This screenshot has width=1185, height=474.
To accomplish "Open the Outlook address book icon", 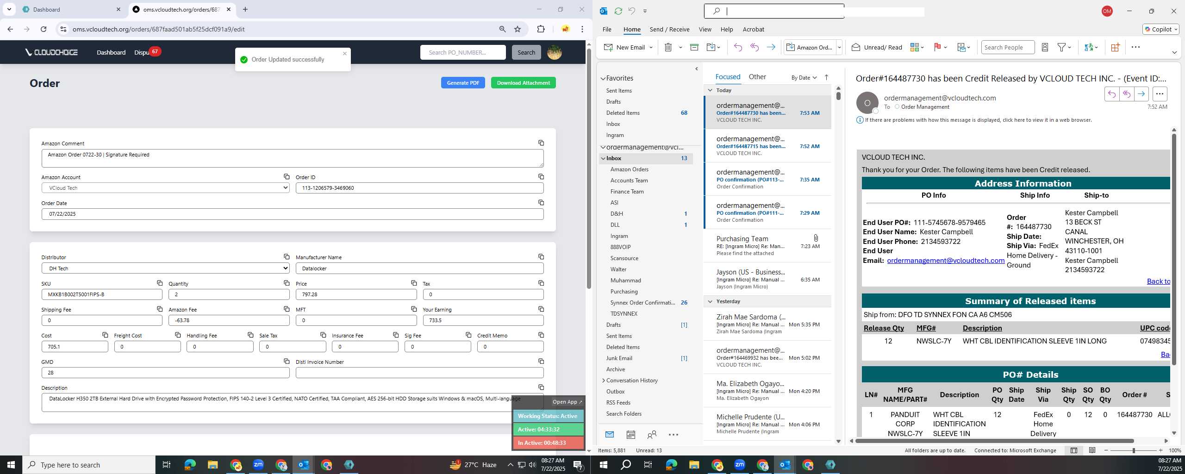I will (1045, 47).
